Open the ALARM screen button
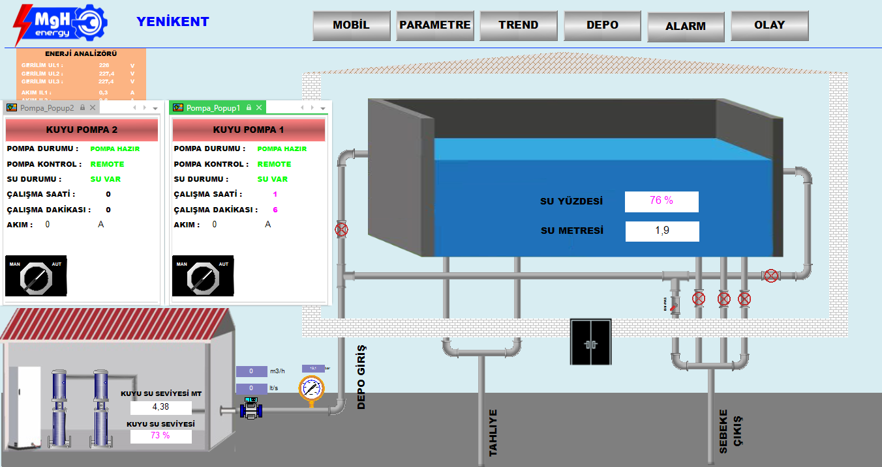The width and height of the screenshot is (882, 467). 686,27
